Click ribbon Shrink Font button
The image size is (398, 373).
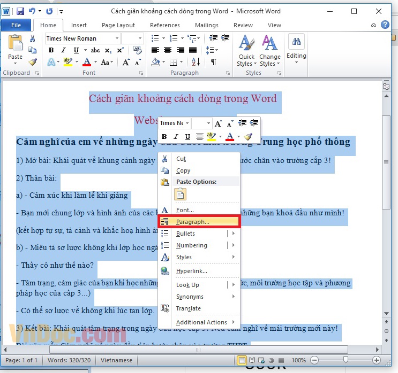tap(138, 62)
